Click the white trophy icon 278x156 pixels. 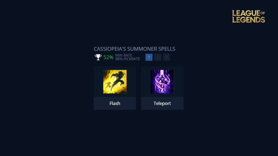coord(98,57)
